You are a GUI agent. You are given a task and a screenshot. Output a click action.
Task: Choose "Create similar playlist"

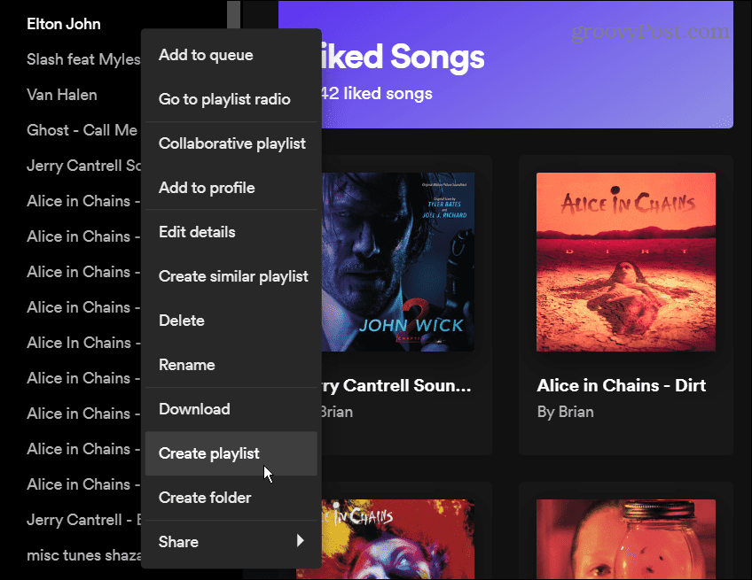[x=232, y=276]
